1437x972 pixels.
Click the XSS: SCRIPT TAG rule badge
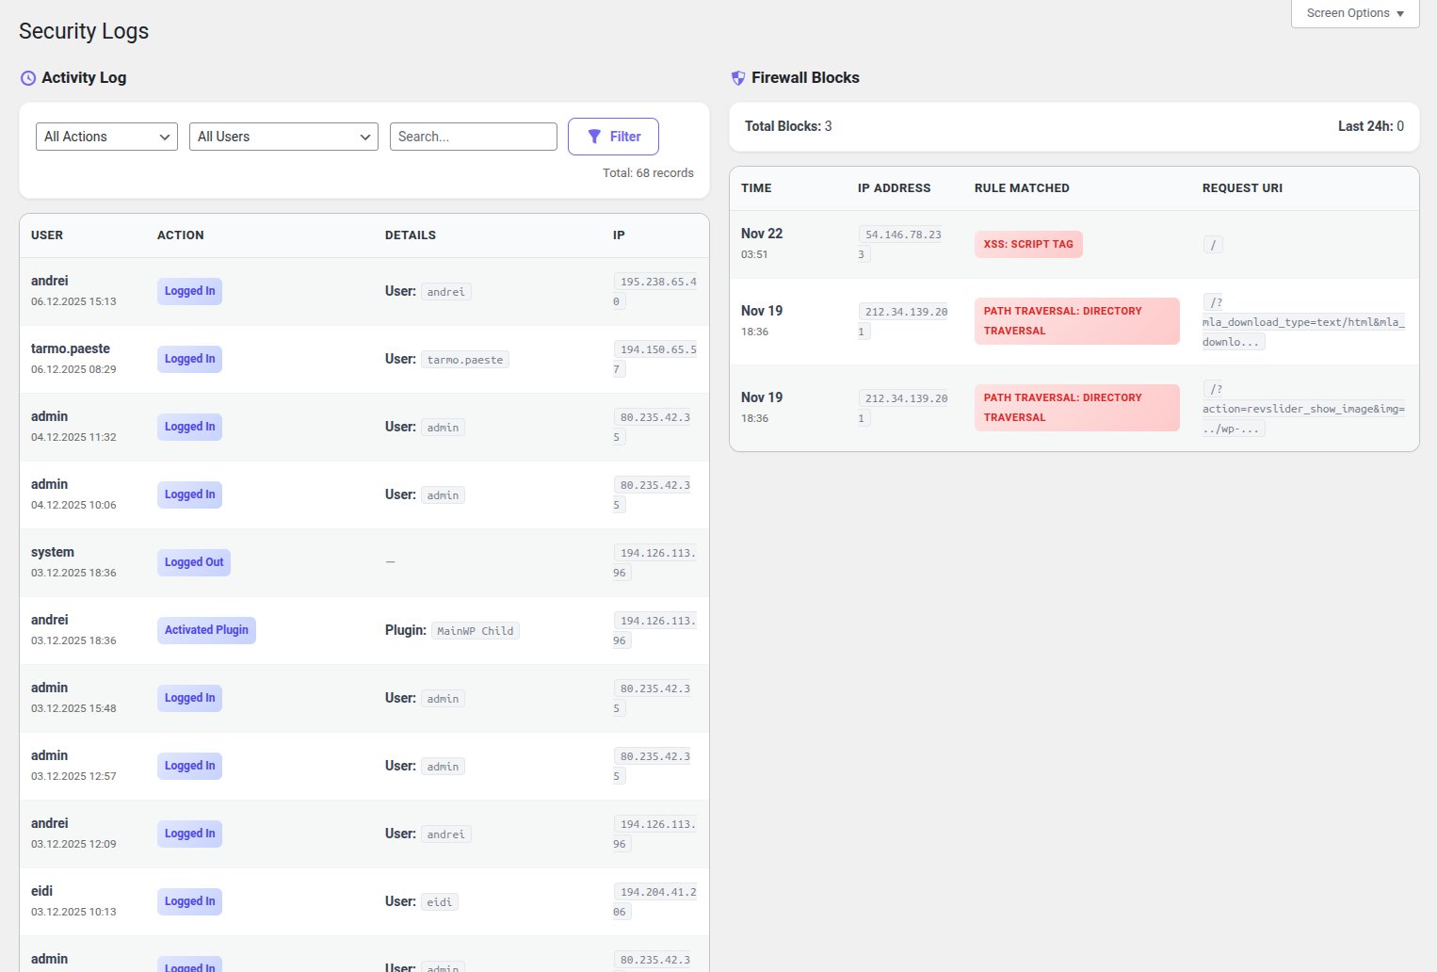click(x=1028, y=244)
